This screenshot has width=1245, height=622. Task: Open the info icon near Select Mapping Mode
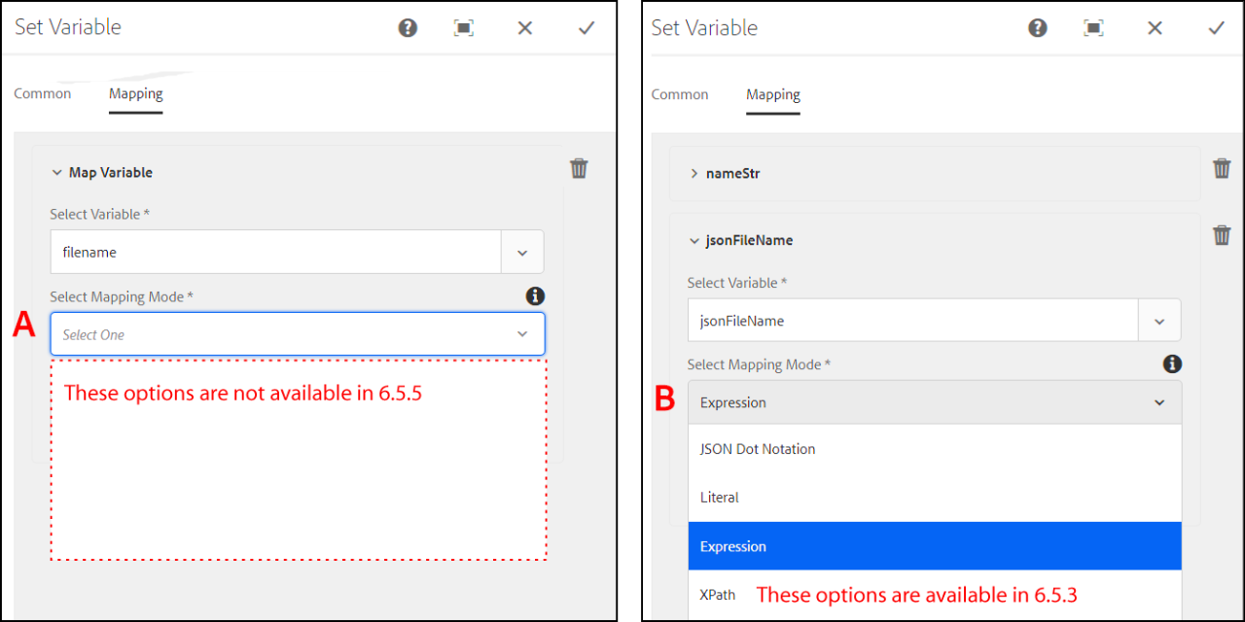pyautogui.click(x=535, y=296)
